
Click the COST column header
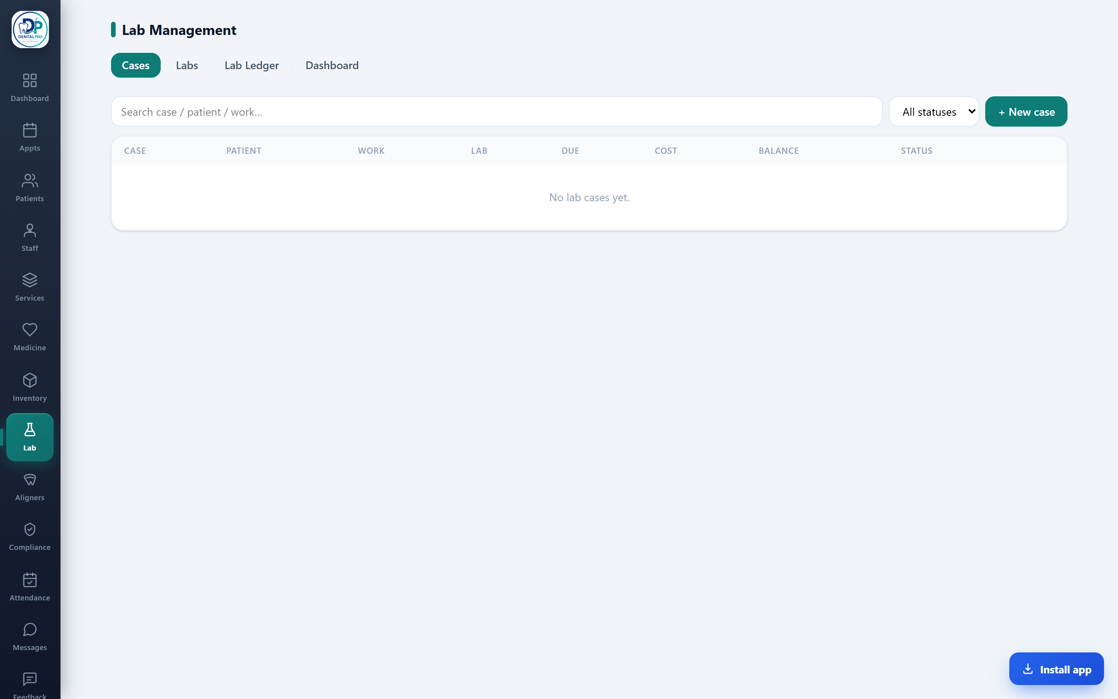pos(666,151)
